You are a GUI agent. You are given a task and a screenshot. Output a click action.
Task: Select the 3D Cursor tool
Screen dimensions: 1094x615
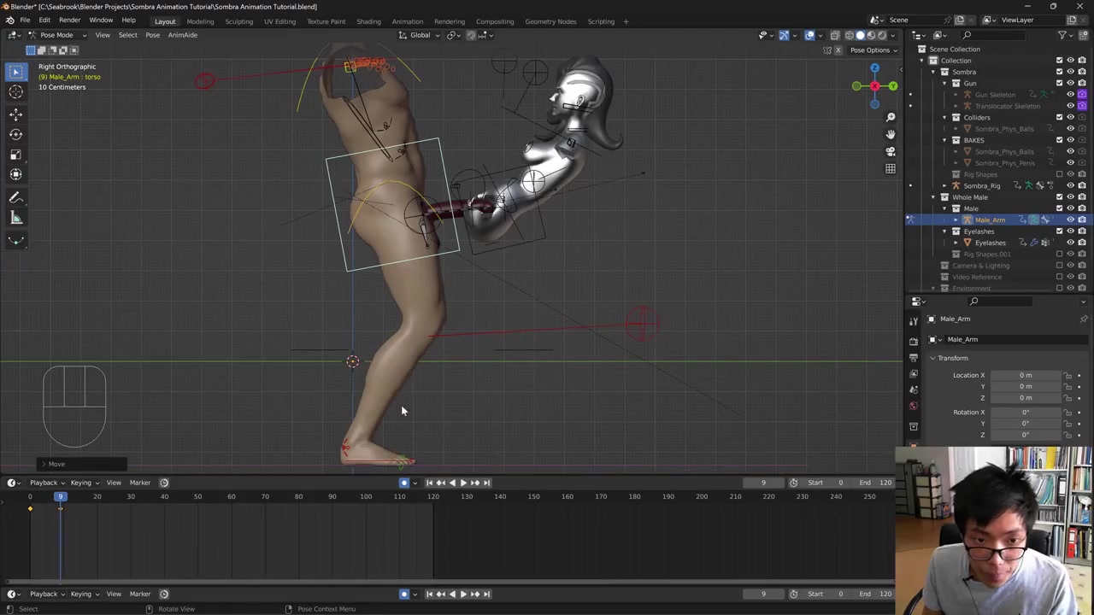[15, 92]
